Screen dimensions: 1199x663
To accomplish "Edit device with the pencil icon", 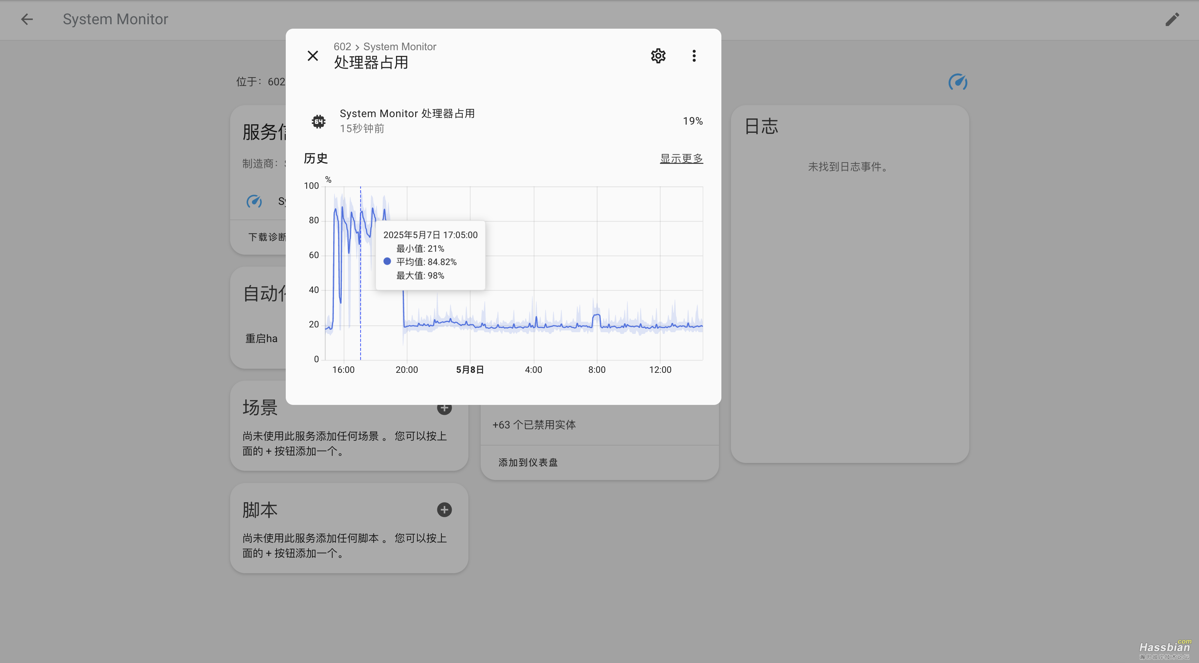I will (x=1172, y=19).
